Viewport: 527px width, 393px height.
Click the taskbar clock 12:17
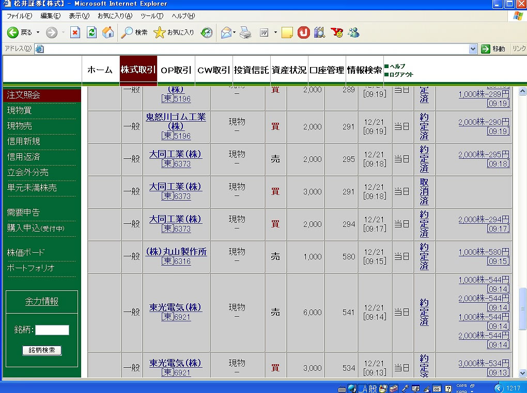click(513, 388)
